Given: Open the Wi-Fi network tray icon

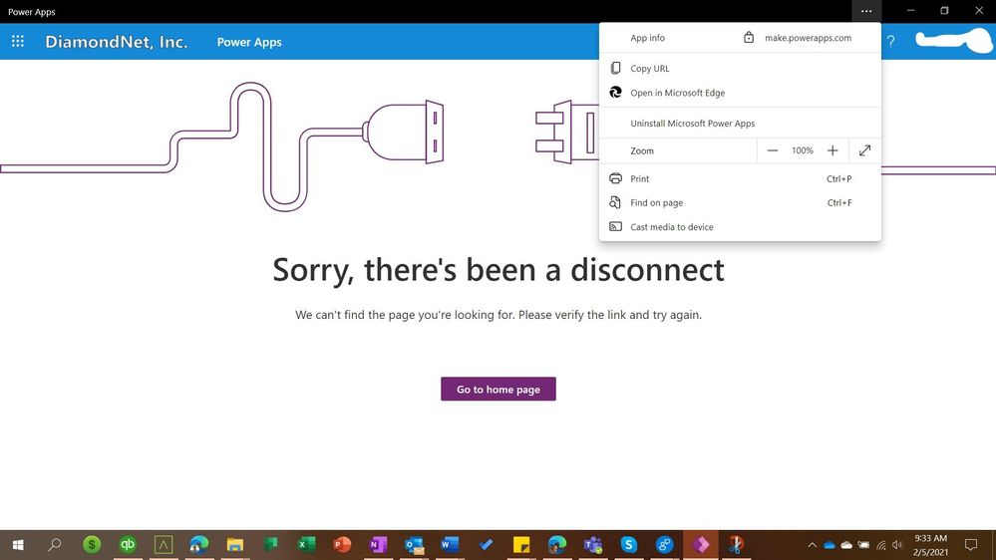Looking at the screenshot, I should tap(881, 545).
